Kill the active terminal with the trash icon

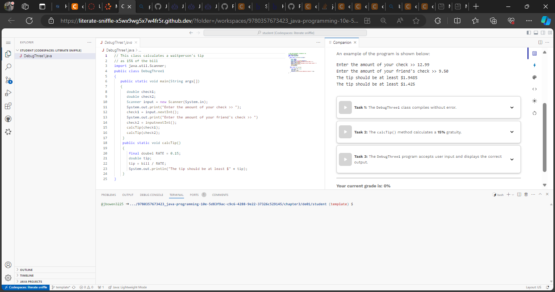526,194
